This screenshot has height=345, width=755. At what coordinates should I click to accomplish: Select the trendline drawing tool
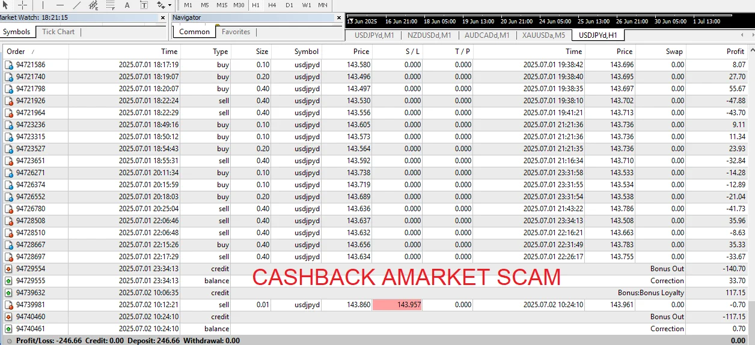[76, 5]
